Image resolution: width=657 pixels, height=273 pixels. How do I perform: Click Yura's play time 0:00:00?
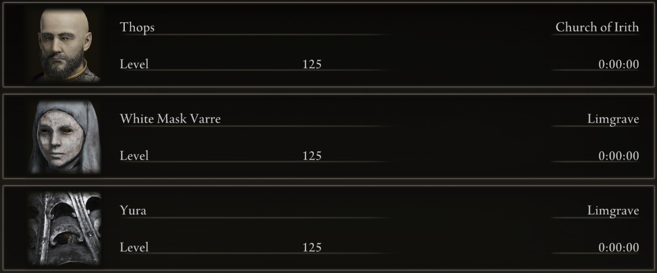[619, 248]
